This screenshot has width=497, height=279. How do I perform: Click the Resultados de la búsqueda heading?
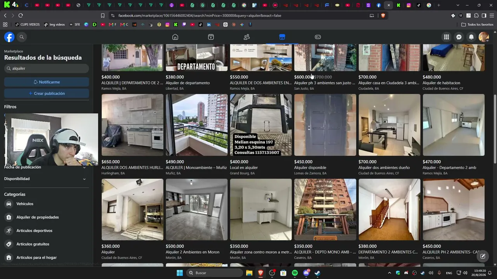tap(43, 58)
